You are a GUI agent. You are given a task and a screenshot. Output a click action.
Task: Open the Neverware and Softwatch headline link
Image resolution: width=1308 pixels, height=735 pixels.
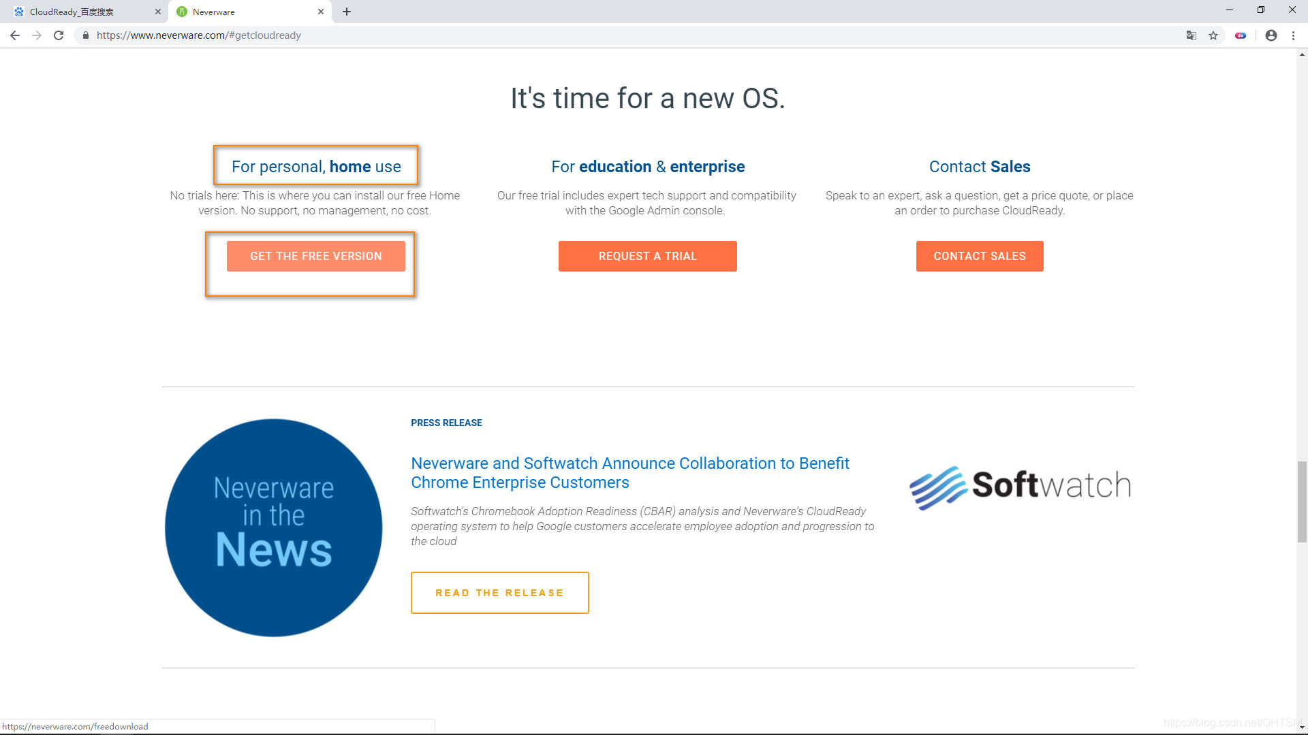[x=629, y=472]
